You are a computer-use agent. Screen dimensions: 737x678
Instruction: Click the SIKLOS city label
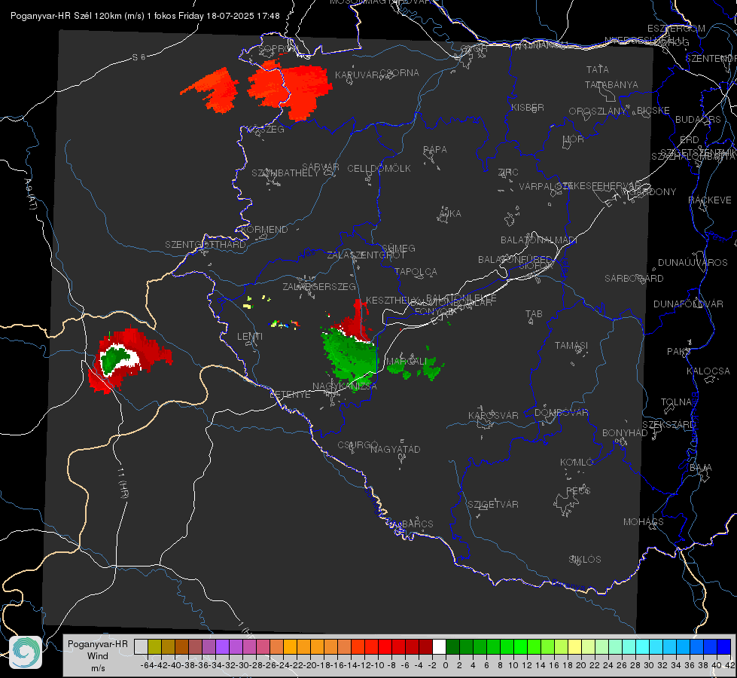click(x=585, y=560)
